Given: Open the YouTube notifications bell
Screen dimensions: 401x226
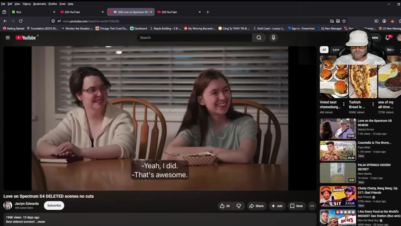Looking at the screenshot, I should pyautogui.click(x=388, y=37).
